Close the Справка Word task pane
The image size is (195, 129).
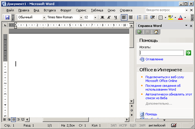191,26
